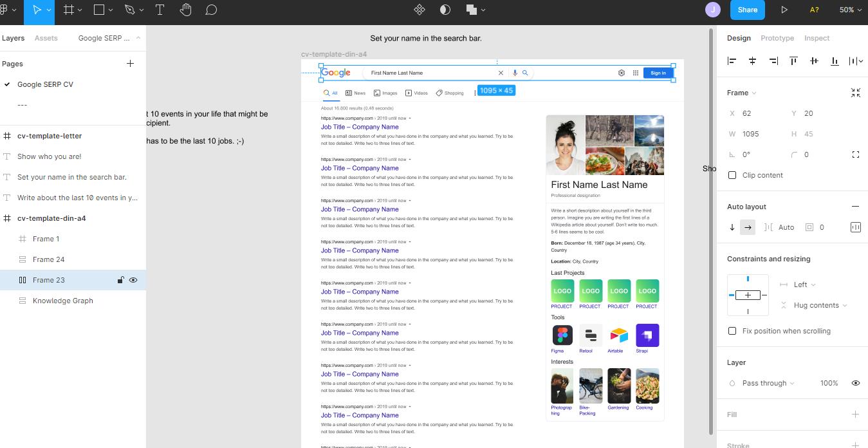Screen dimensions: 868x448
Task: Select the Frame tool
Action: point(68,10)
